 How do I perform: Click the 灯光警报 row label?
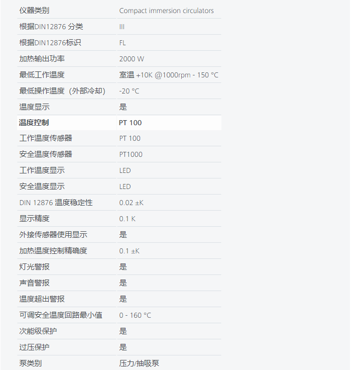click(34, 267)
